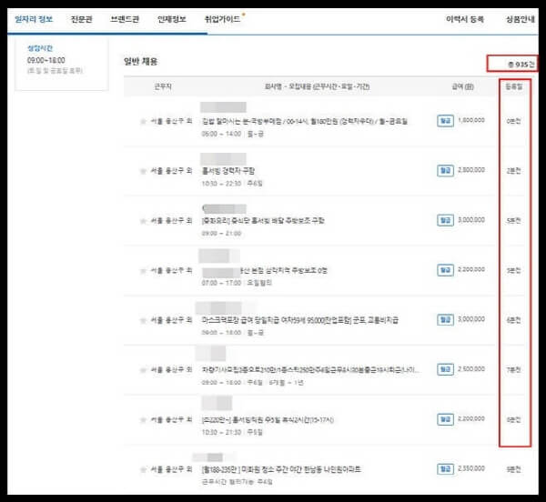546x502 pixels.
Task: Click 서울 용산구 외 in the 9분전 row
Action: pos(171,469)
